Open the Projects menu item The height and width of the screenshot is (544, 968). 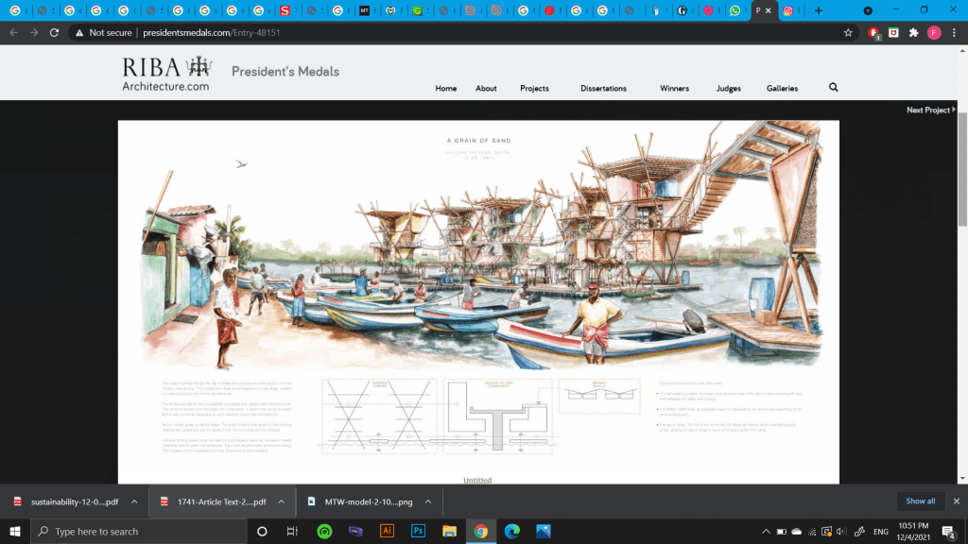534,89
